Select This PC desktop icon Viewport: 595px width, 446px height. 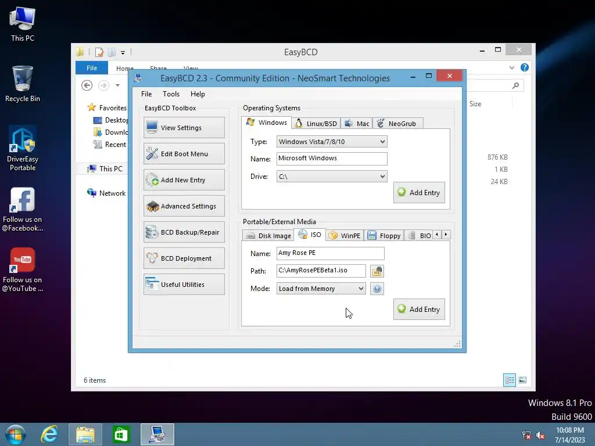(23, 24)
